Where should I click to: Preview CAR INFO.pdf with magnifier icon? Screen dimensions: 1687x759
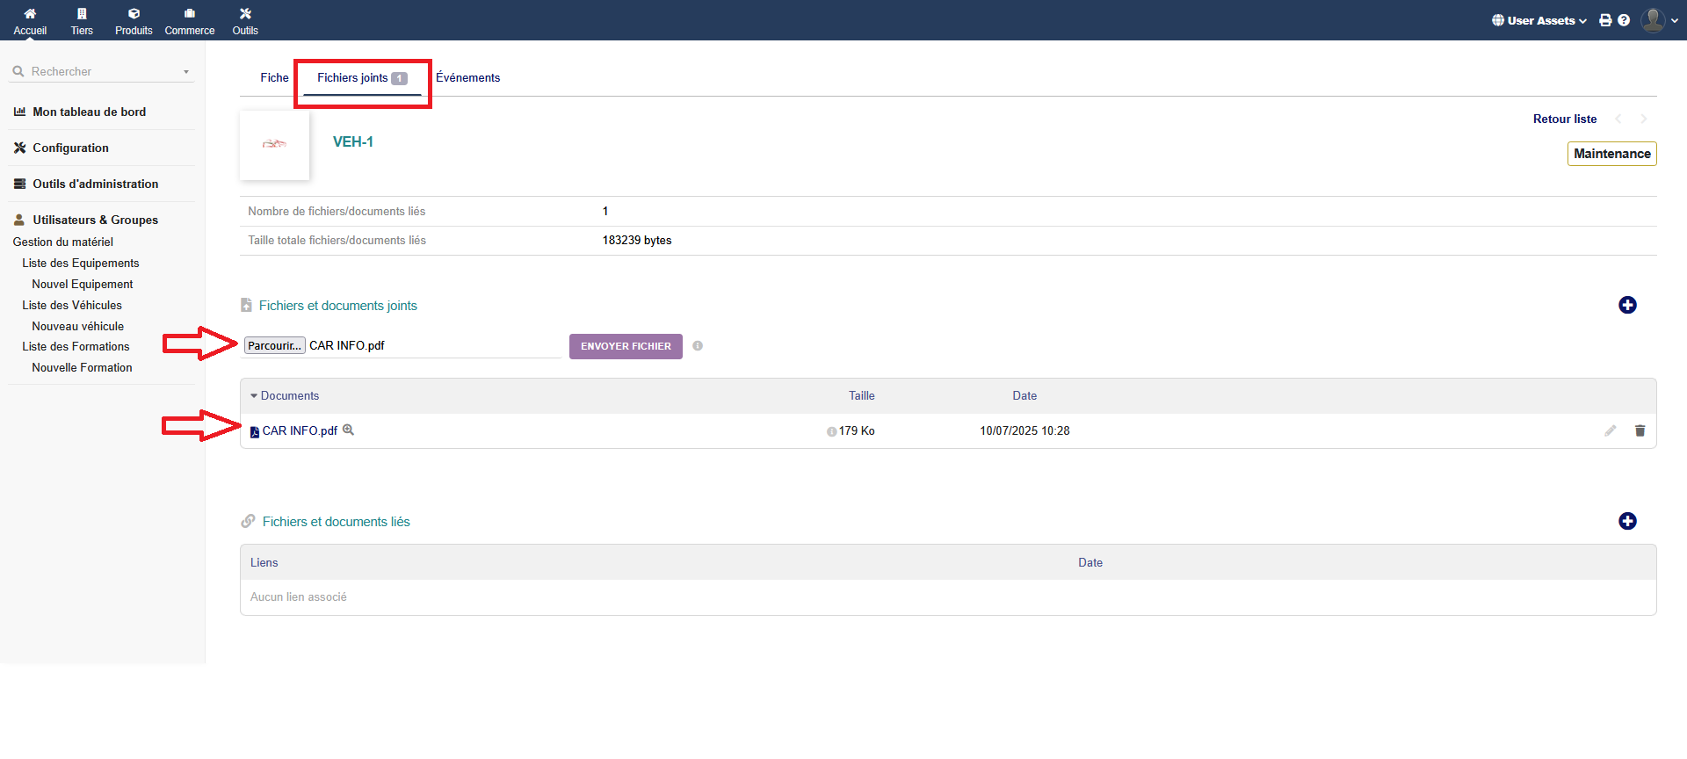click(x=348, y=430)
